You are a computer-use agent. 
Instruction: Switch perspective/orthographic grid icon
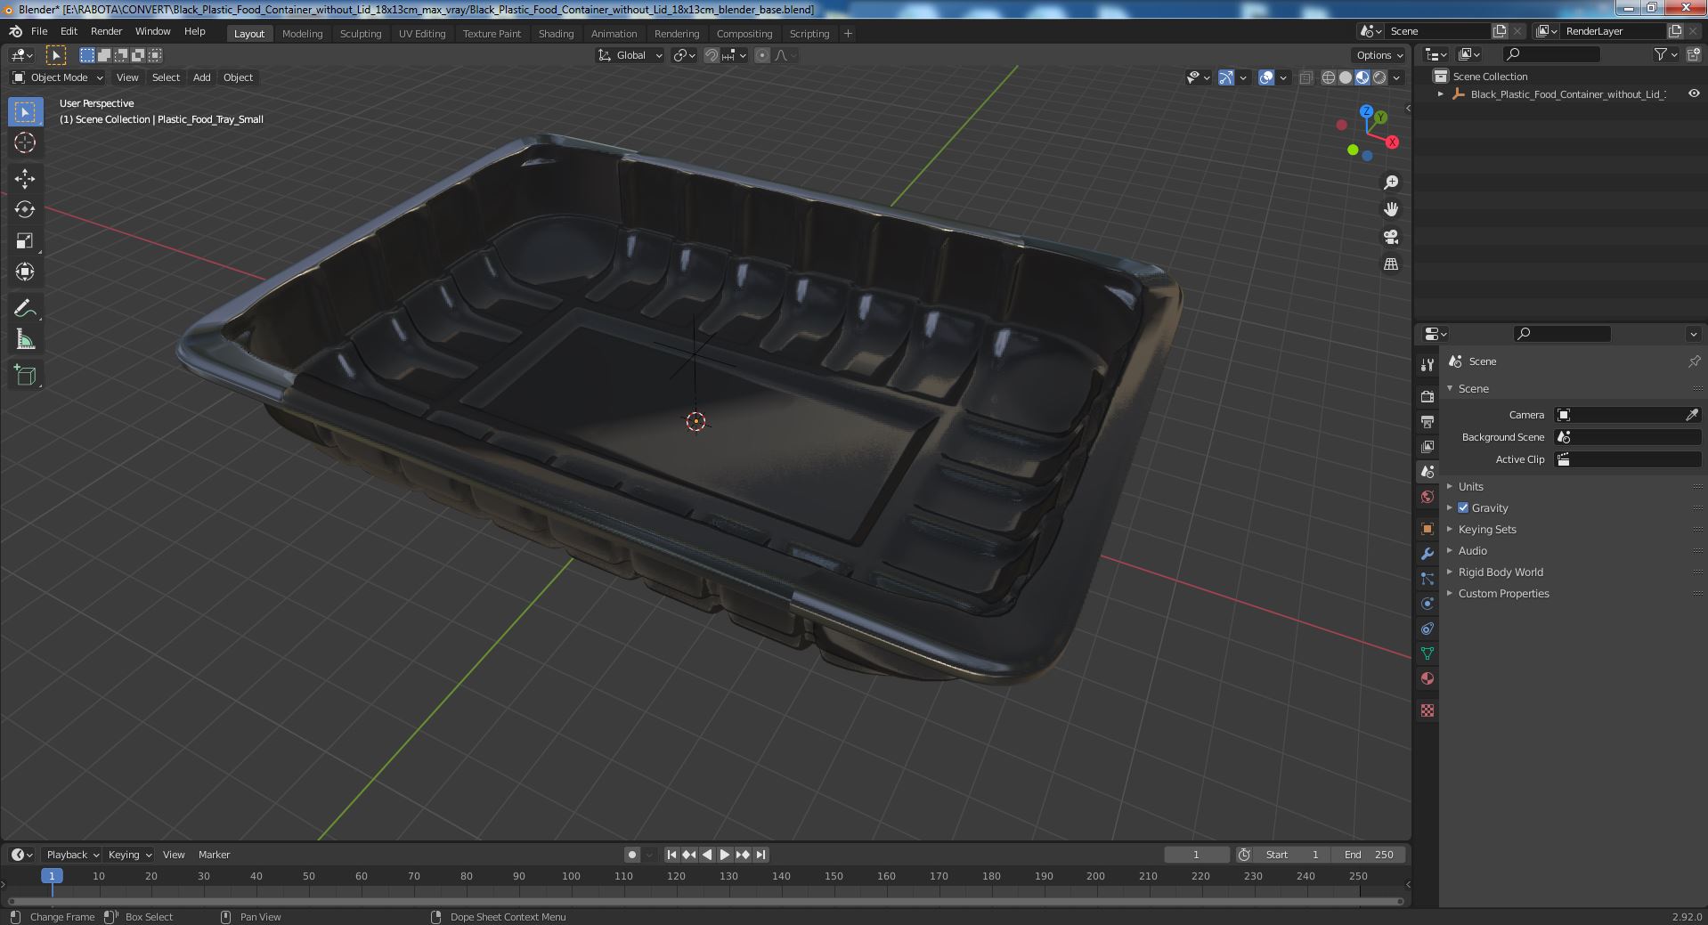coord(1391,264)
